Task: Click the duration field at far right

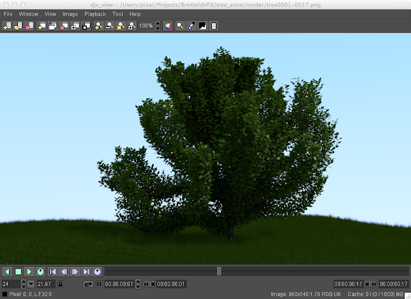Action: [x=394, y=284]
